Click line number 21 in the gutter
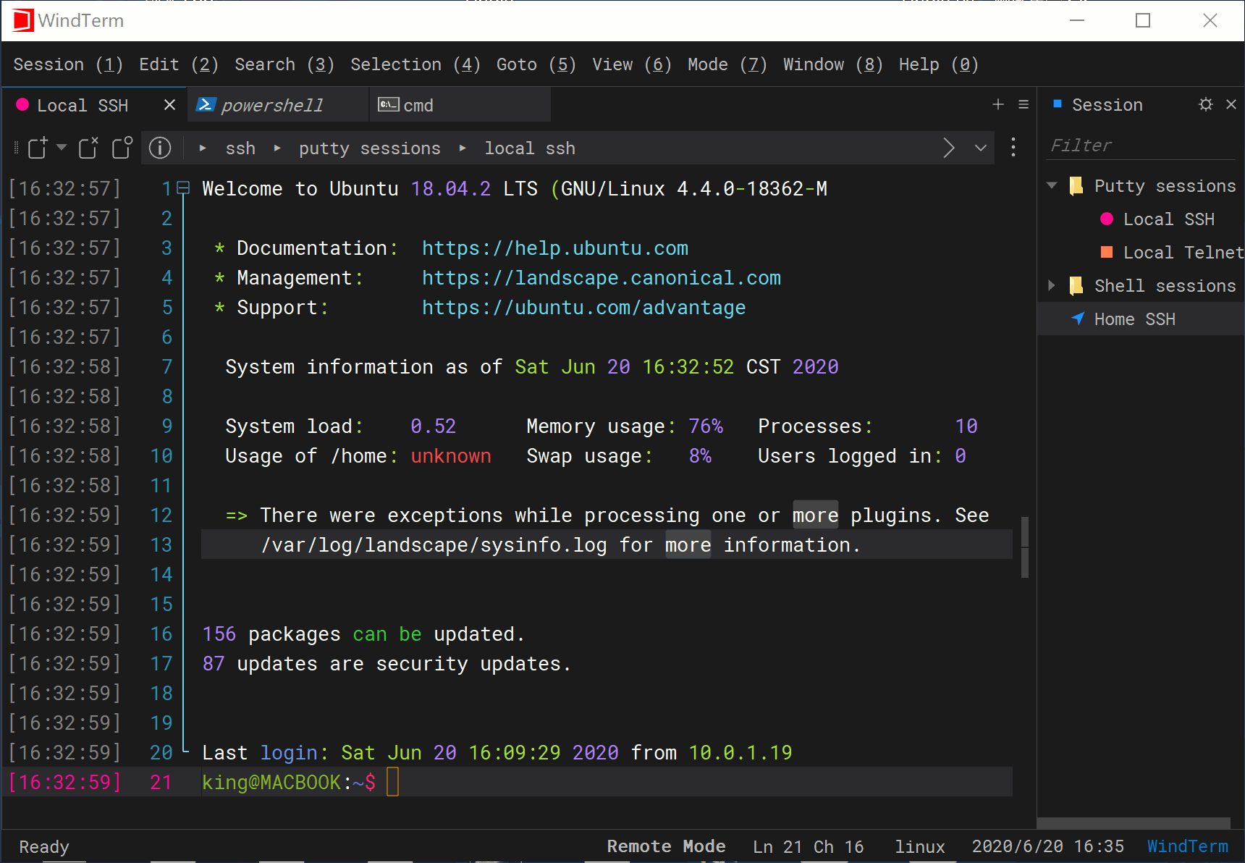The image size is (1245, 863). [x=161, y=782]
